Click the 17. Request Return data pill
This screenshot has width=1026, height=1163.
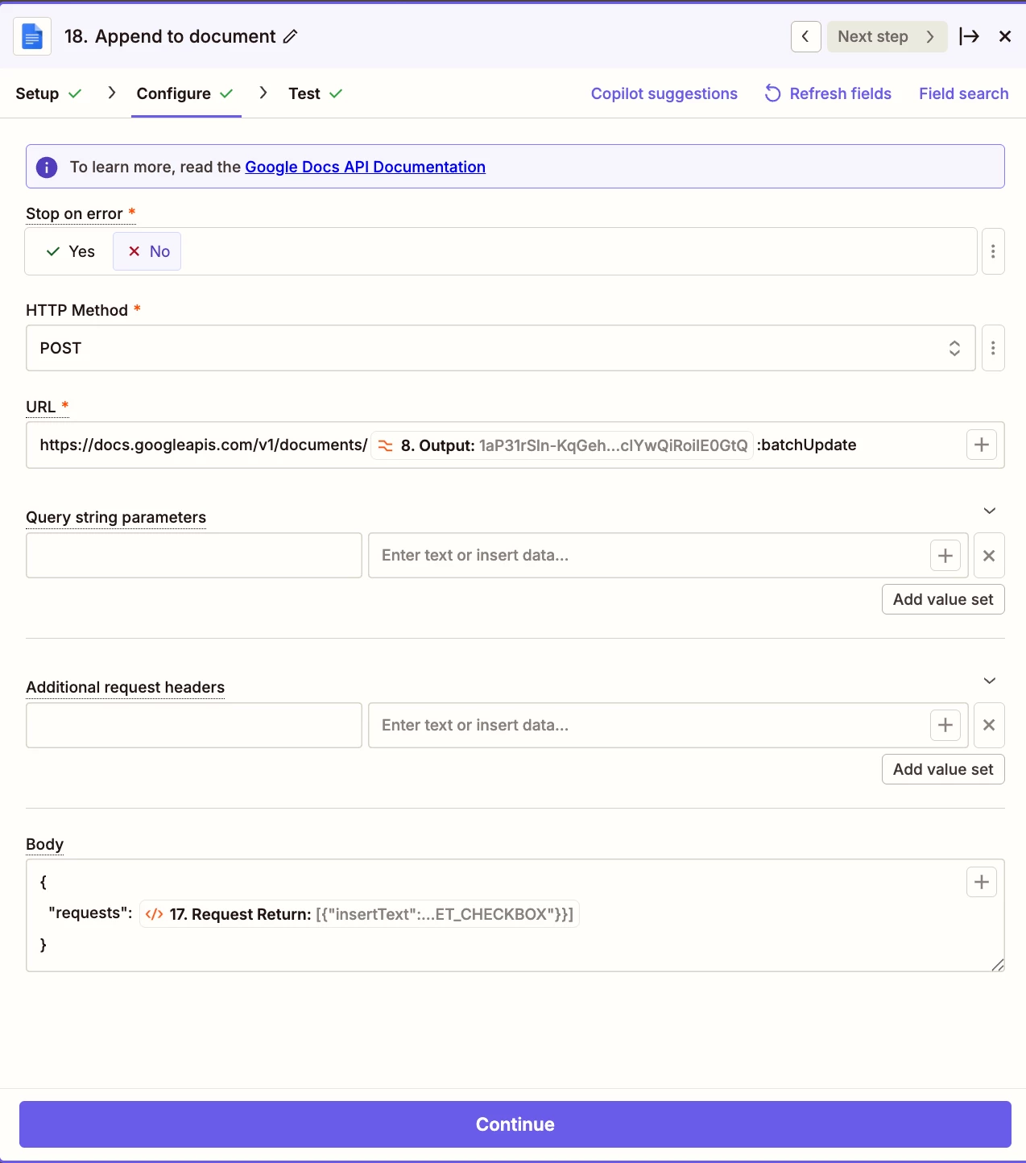point(359,914)
